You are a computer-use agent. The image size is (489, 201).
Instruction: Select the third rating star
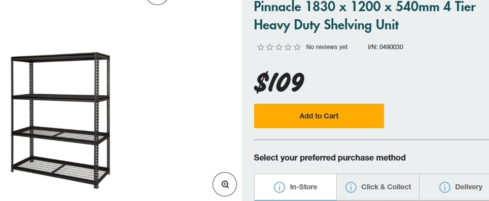point(279,47)
